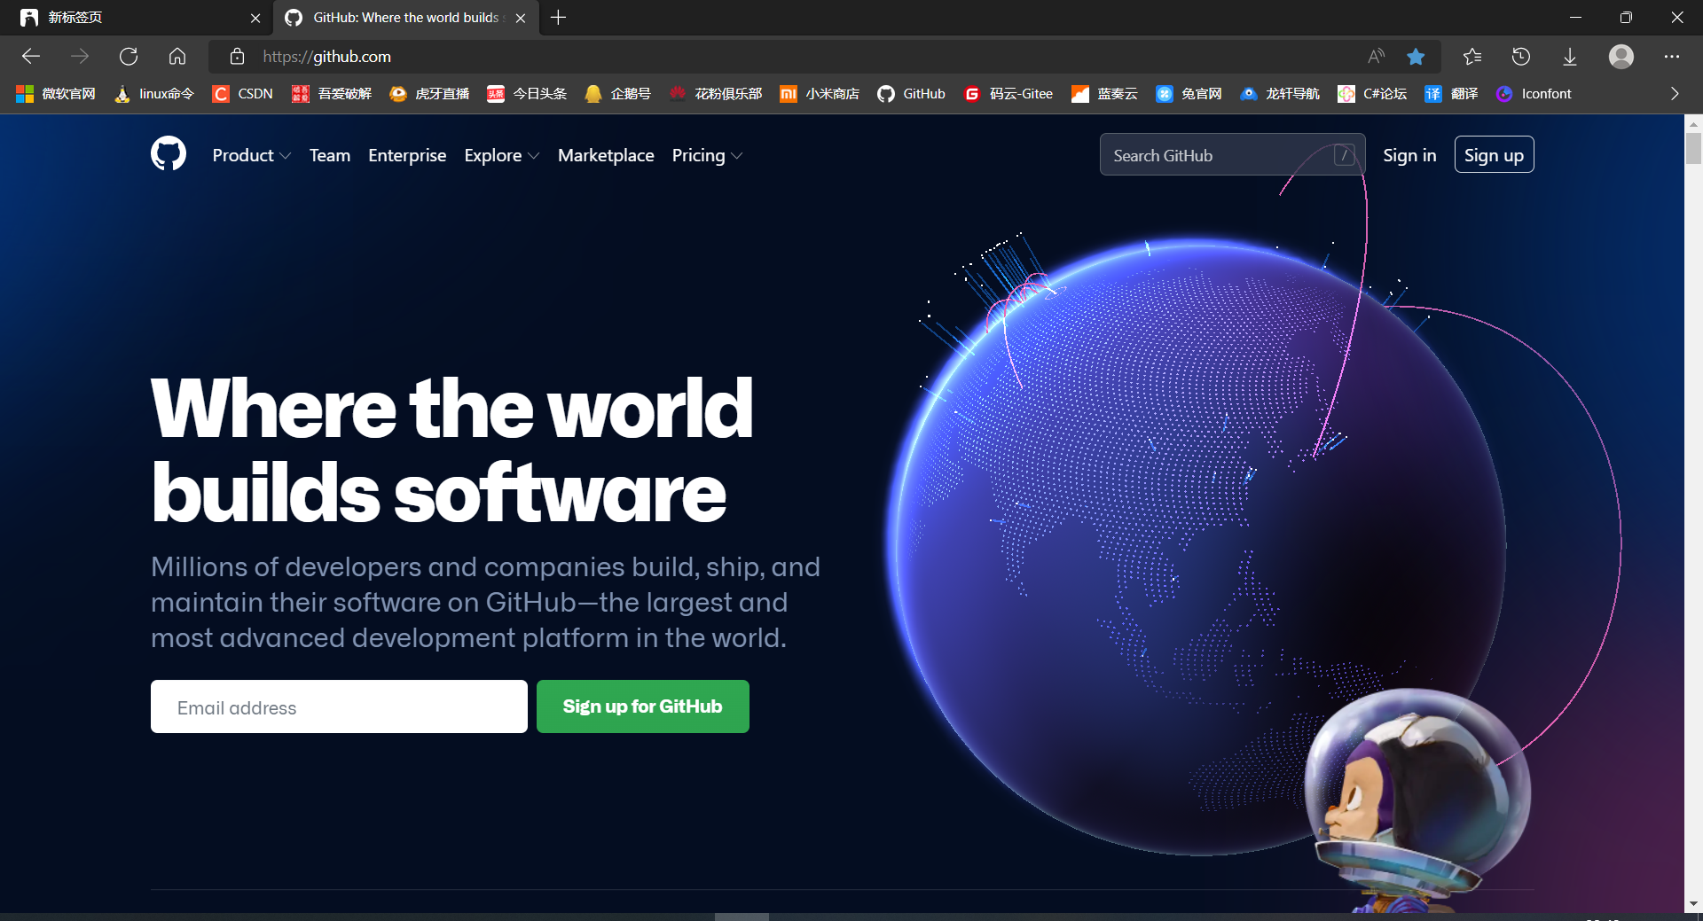Open the Favorites list icon

[1472, 57]
